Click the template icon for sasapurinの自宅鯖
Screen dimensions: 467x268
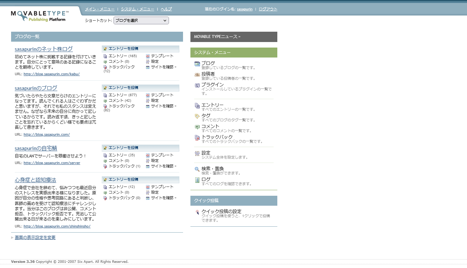pyautogui.click(x=148, y=156)
